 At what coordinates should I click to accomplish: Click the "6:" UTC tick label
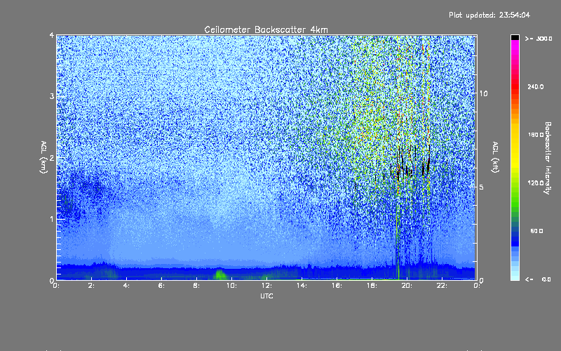(161, 286)
